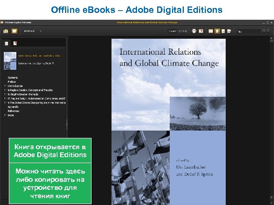Collapse the sidebar with the panel divider handle

click(x=67, y=124)
